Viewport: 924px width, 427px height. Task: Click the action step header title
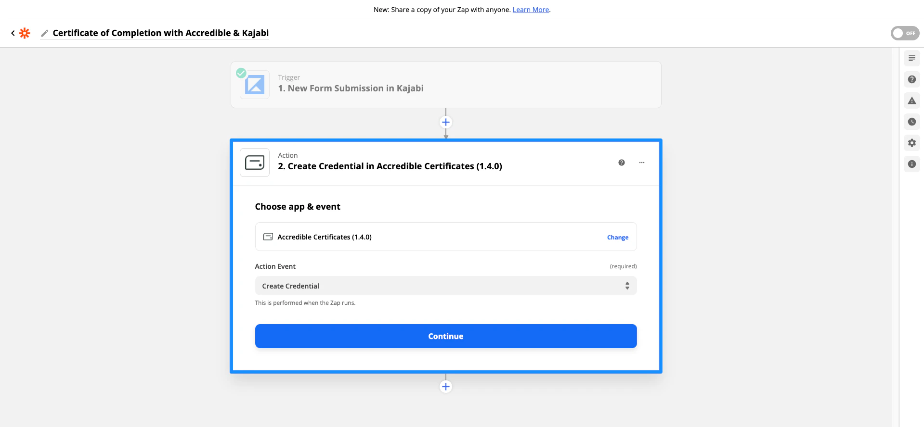point(390,166)
